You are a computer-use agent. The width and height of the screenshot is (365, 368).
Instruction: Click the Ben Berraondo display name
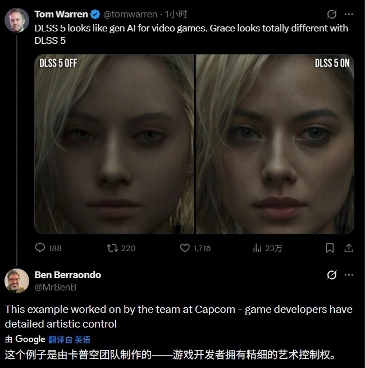tap(67, 275)
